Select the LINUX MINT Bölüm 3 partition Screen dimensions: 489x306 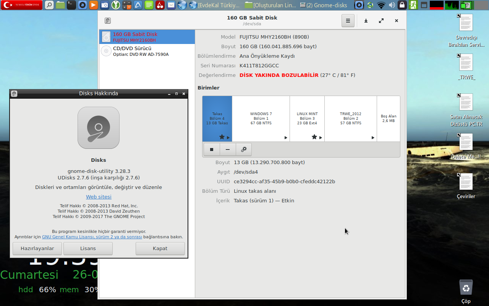307,119
